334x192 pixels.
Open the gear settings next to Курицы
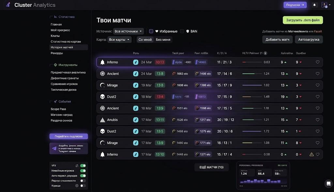coord(77,186)
